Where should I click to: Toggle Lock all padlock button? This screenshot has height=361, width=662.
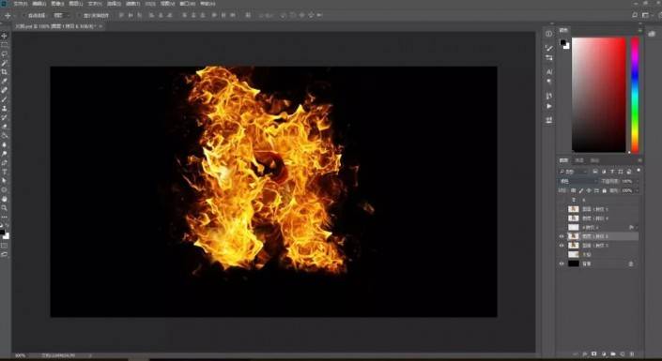[604, 190]
